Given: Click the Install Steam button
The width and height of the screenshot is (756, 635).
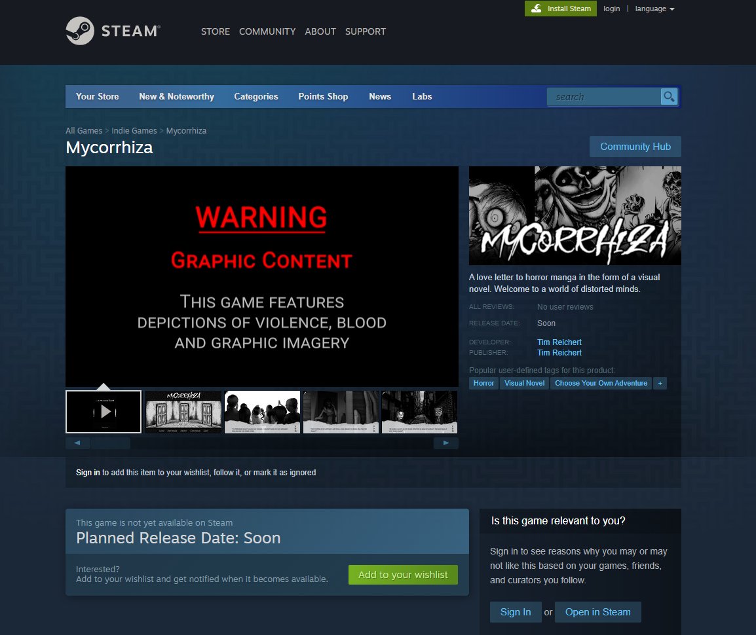Looking at the screenshot, I should point(561,9).
